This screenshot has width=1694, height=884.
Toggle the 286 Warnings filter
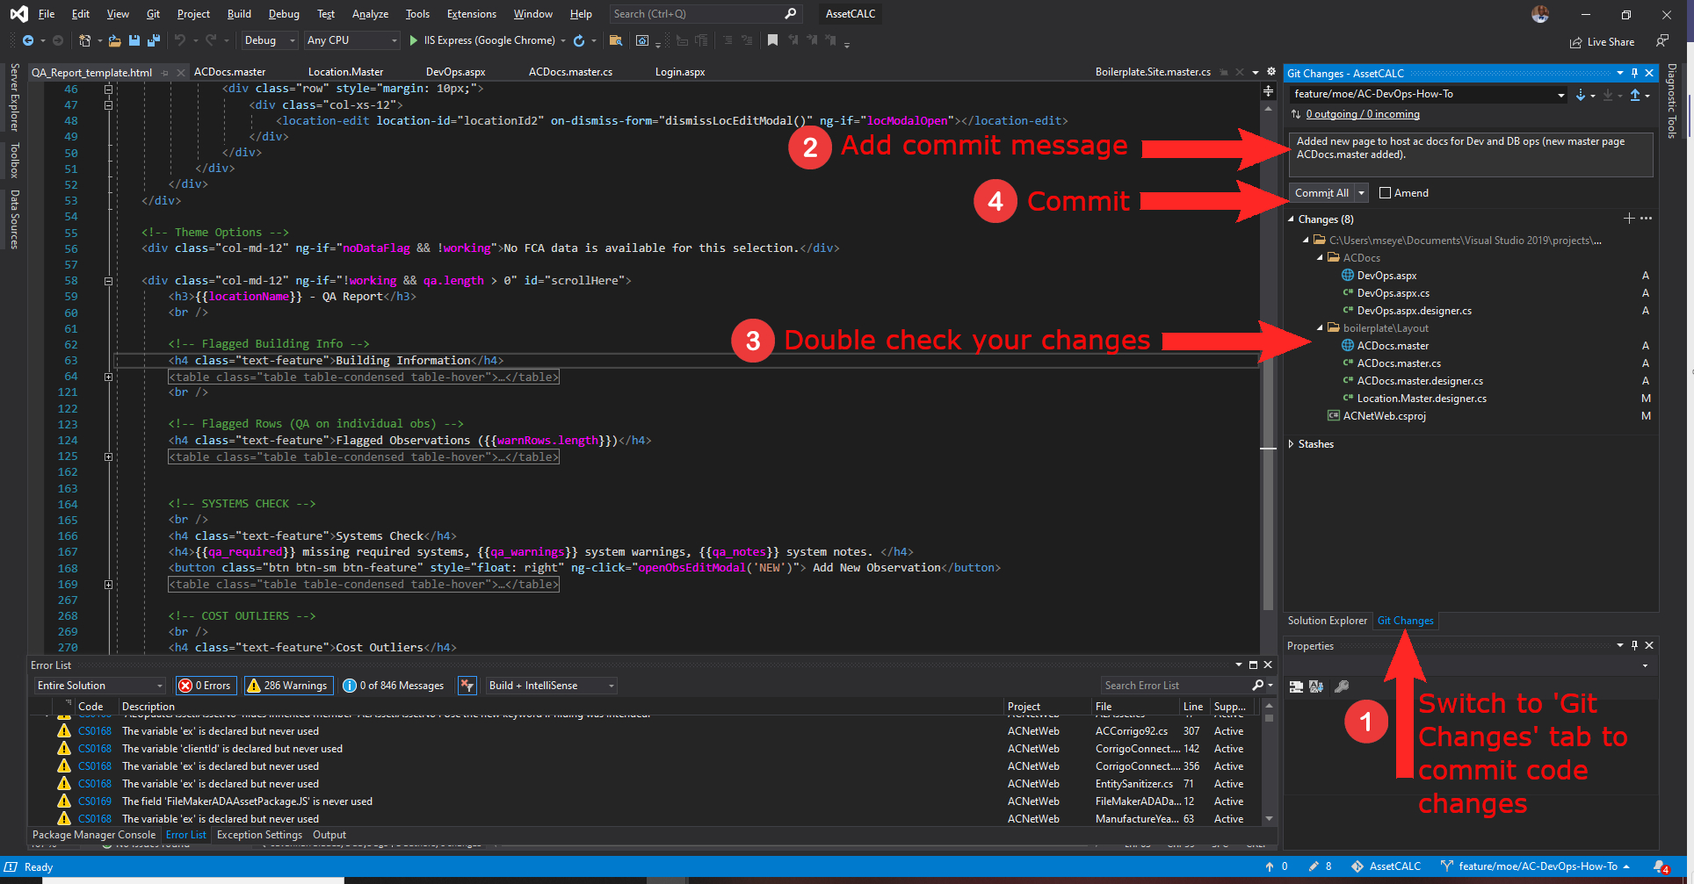[x=288, y=686]
